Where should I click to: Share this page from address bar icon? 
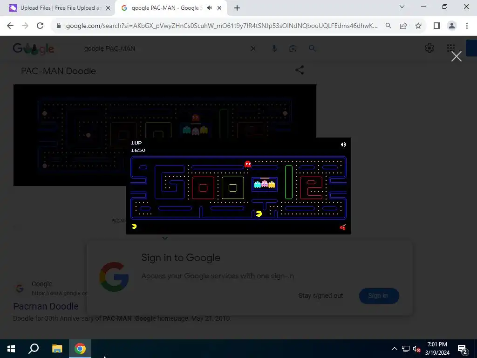tap(403, 26)
